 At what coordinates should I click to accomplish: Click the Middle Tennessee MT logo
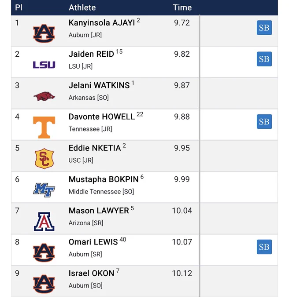[44, 190]
